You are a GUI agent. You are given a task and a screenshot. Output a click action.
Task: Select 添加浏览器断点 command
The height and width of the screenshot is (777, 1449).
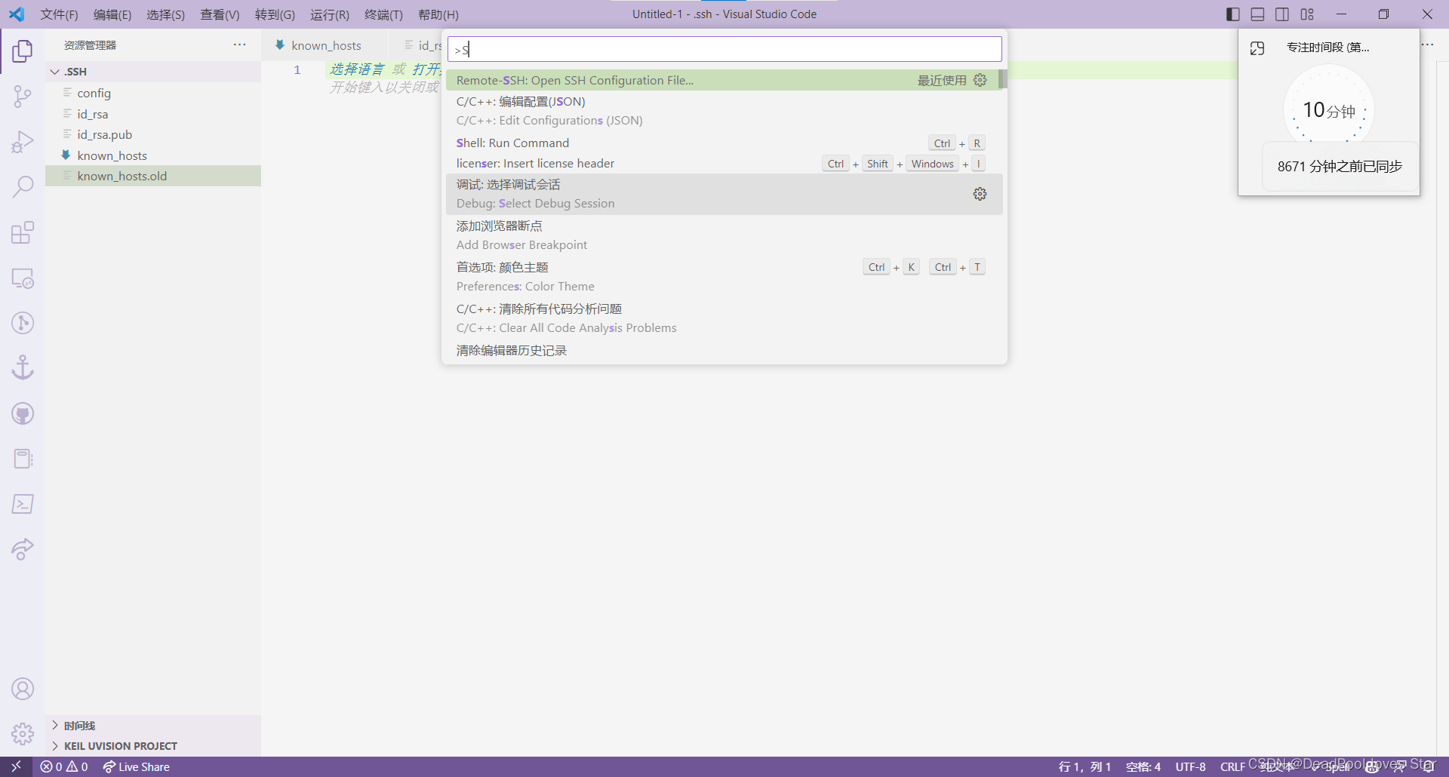pos(724,235)
